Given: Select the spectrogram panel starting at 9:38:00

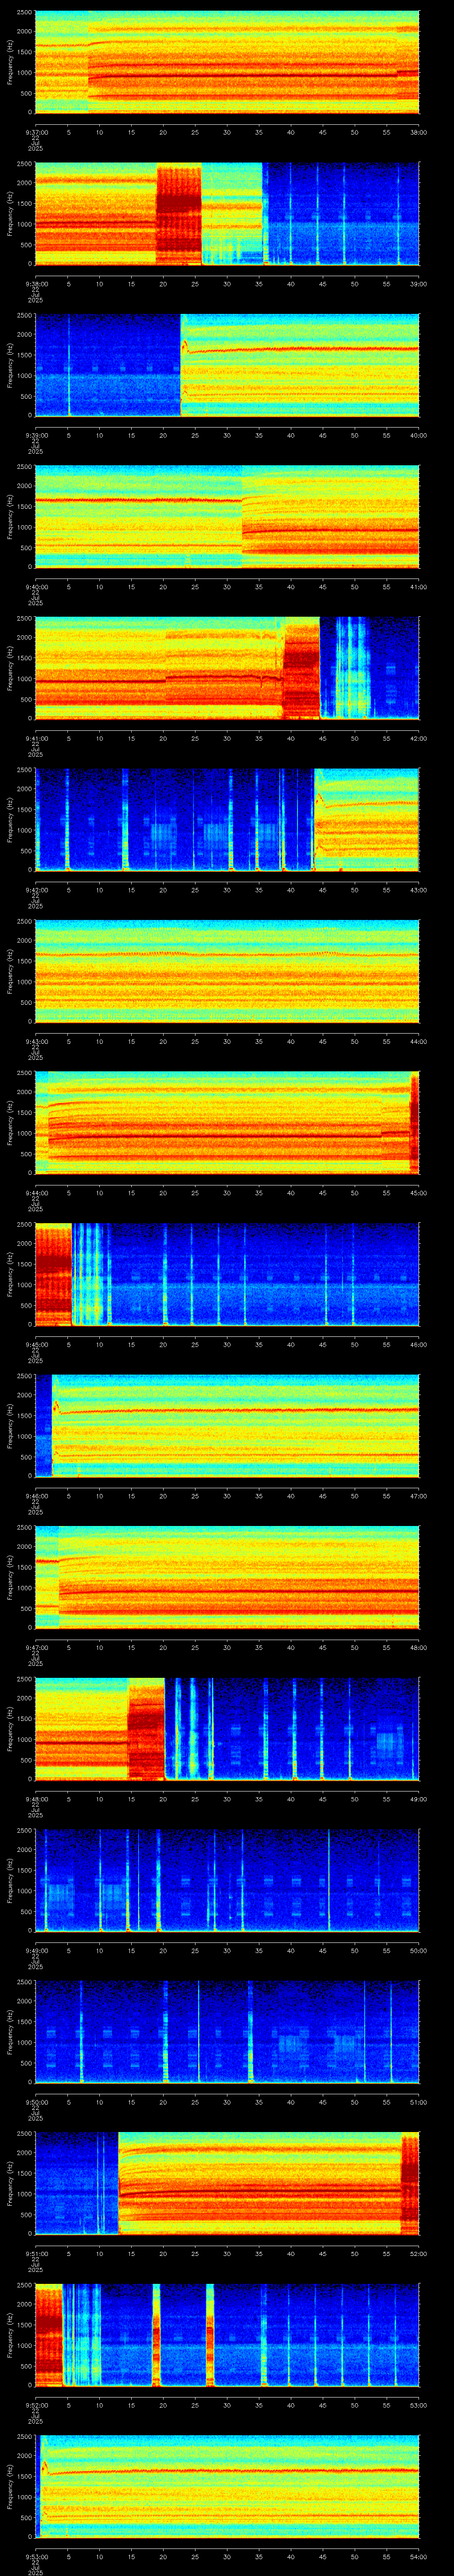Looking at the screenshot, I should tap(227, 214).
